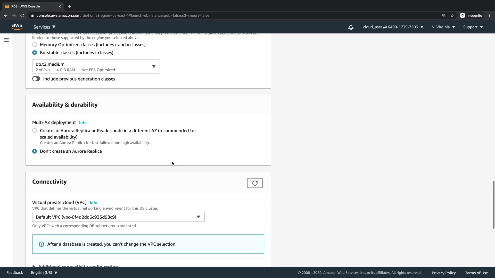
Task: Select Create an Aurora Replica option
Action: [x=35, y=131]
